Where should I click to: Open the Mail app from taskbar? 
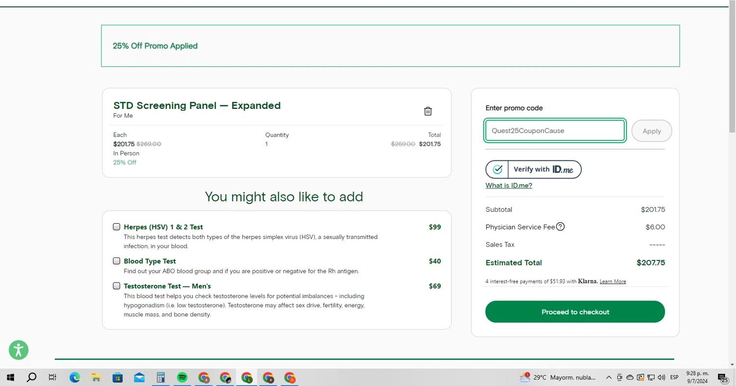(139, 378)
